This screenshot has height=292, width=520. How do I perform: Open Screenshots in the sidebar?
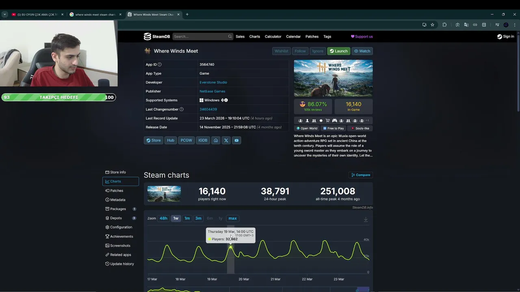(121, 246)
